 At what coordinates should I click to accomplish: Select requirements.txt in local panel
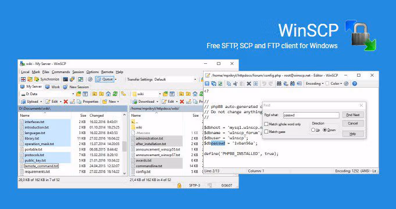(x=37, y=171)
